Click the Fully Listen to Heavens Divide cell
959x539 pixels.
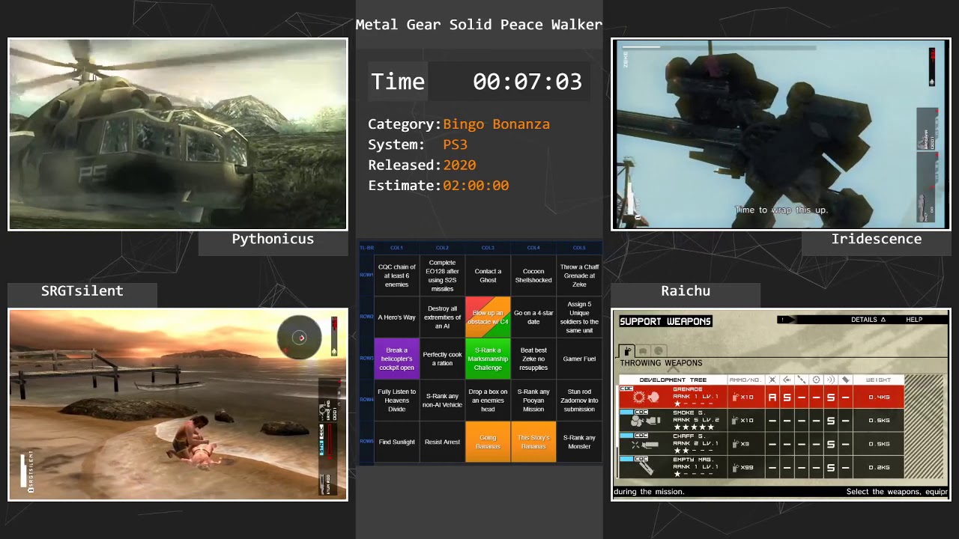[x=396, y=401]
